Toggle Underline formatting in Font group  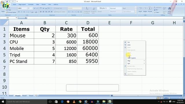(x=24, y=12)
